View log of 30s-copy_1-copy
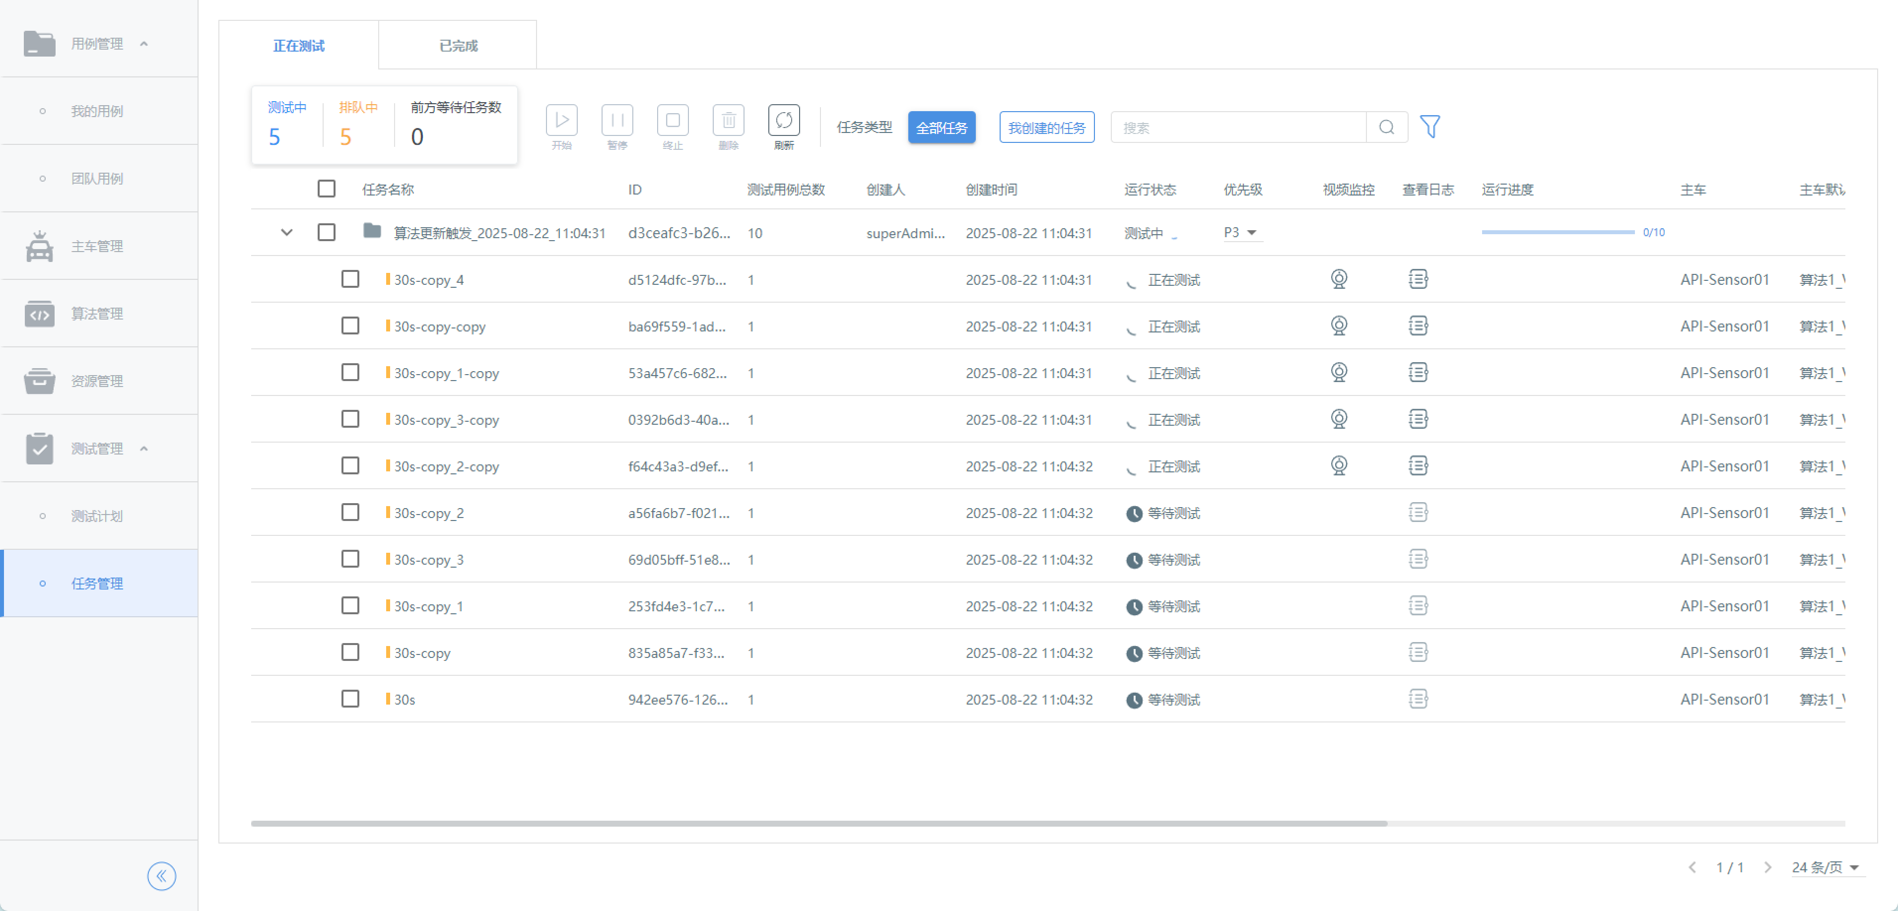 tap(1419, 373)
